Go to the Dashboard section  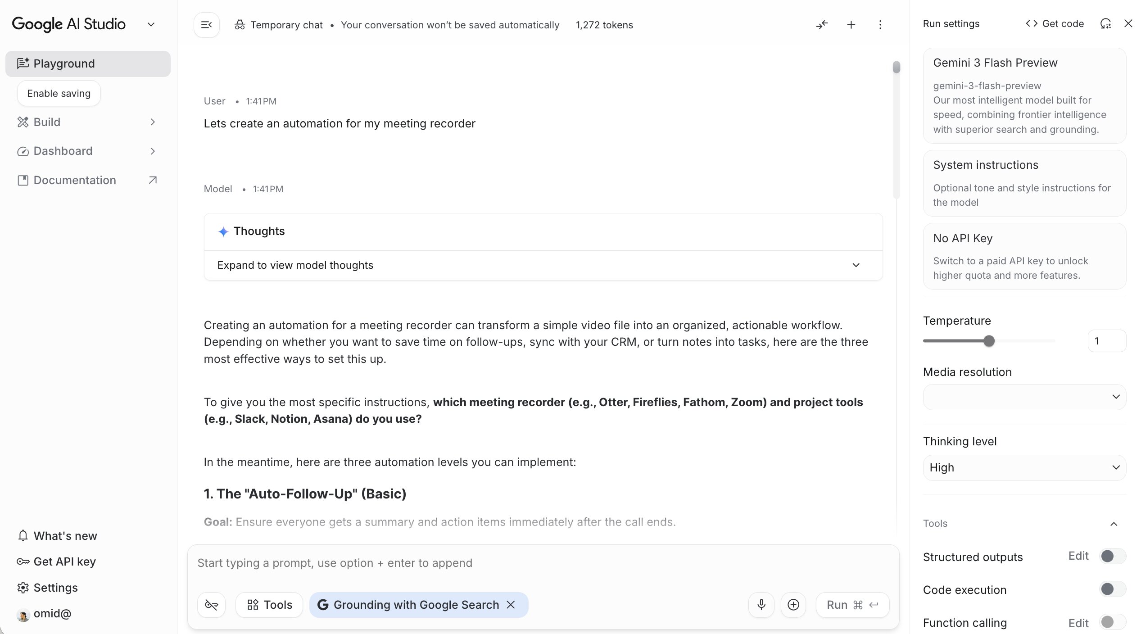pyautogui.click(x=63, y=151)
